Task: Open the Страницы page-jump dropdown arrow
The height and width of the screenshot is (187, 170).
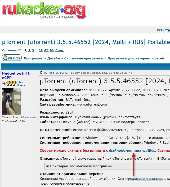Action: (x=19, y=50)
